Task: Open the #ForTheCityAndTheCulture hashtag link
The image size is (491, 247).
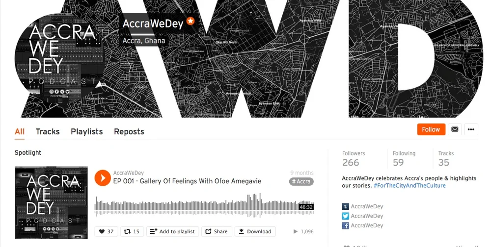Action: point(409,185)
